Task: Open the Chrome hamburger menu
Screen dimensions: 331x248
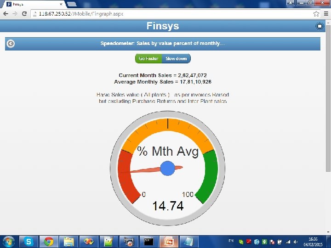Action: (326, 14)
